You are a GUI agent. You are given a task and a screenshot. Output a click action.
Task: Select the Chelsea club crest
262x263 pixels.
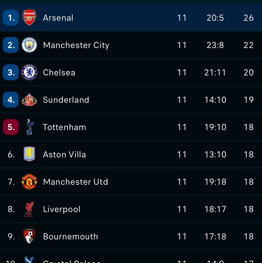29,72
